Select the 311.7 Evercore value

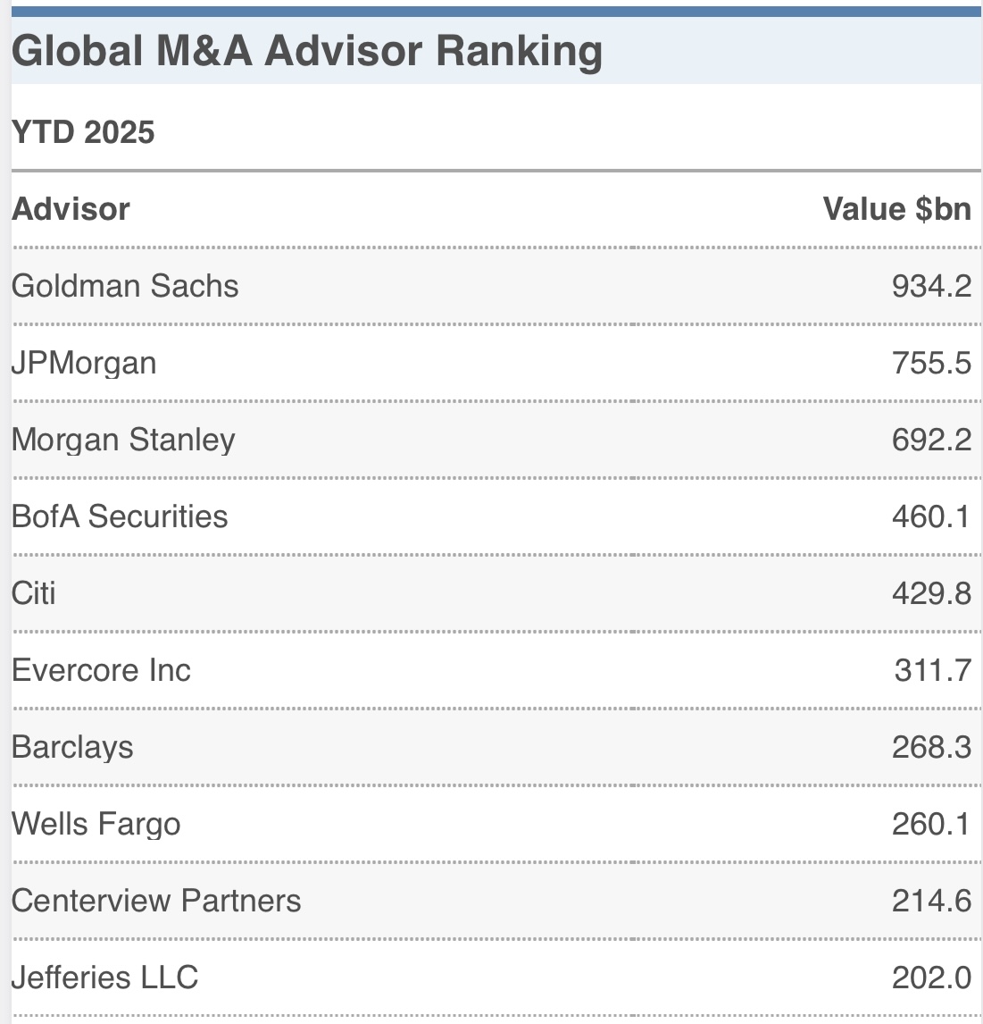933,670
